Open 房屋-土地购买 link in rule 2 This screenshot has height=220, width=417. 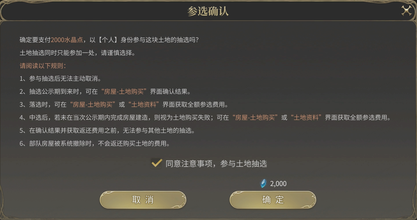[x=124, y=92]
